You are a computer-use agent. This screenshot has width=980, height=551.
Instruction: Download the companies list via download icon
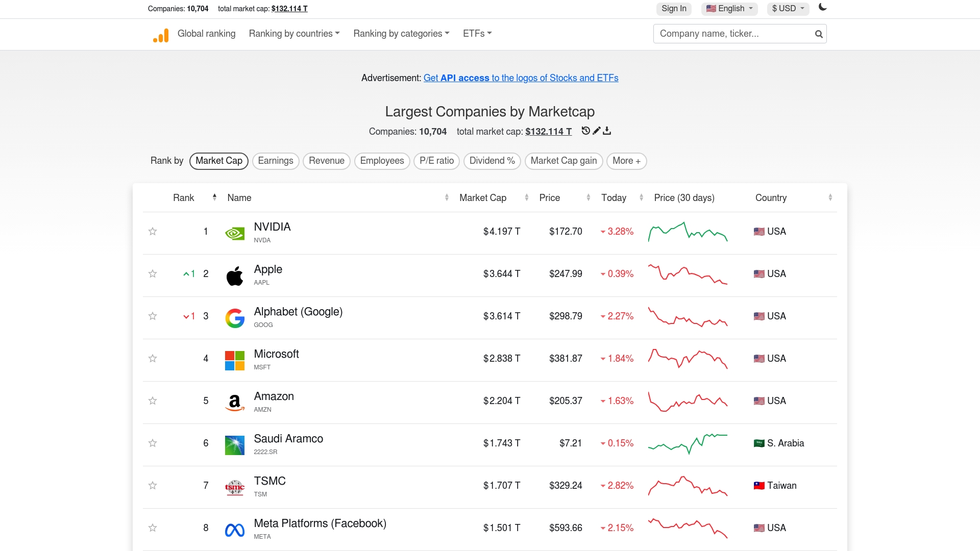click(x=607, y=131)
